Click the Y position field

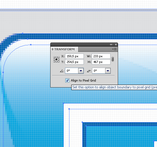[x=74, y=62]
